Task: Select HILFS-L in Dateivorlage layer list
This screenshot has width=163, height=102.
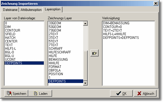Action: pyautogui.click(x=24, y=49)
